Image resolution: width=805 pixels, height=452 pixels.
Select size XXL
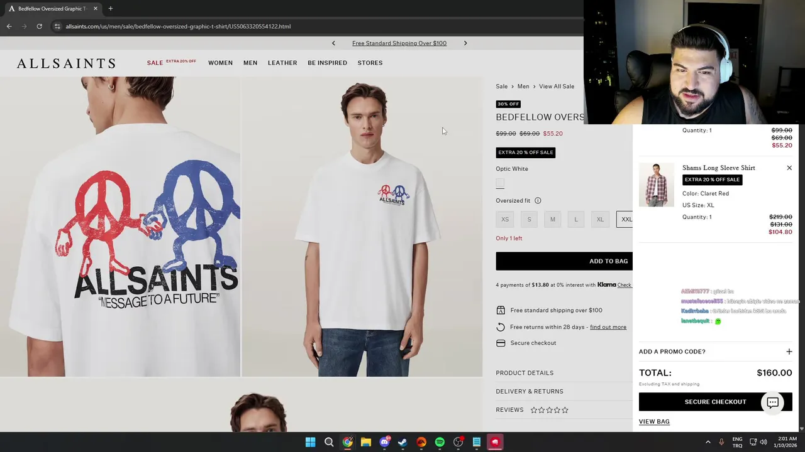tap(625, 219)
